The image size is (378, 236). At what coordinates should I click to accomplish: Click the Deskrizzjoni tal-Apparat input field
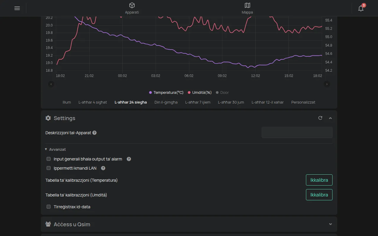coord(297,132)
